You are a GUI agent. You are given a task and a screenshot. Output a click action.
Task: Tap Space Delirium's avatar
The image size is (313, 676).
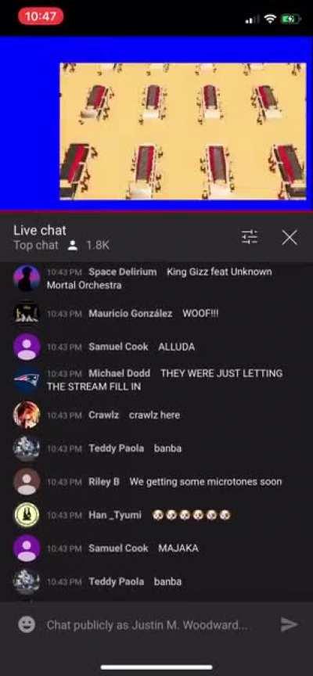coord(27,279)
